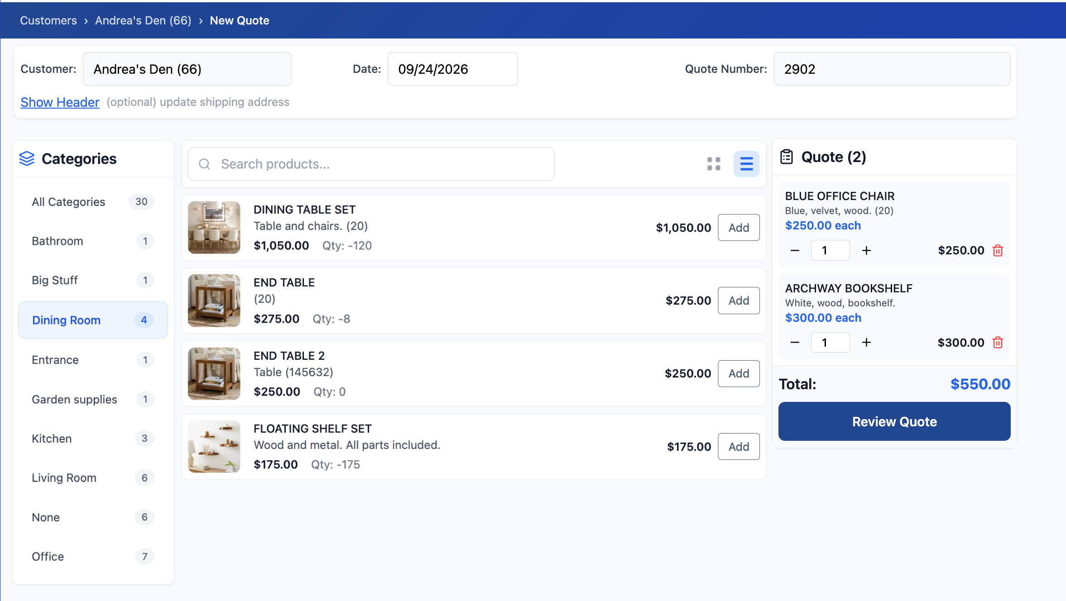Open Andrea's Den (66) breadcrumb
This screenshot has height=601, width=1066.
point(143,20)
